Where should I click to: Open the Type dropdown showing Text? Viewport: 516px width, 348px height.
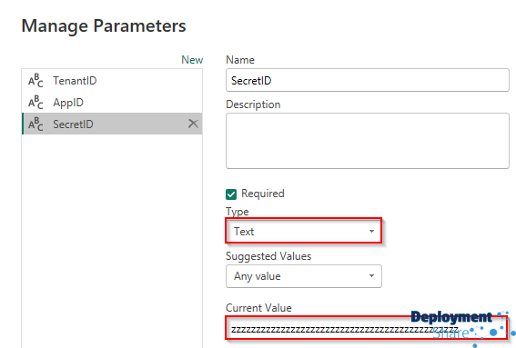tap(304, 231)
